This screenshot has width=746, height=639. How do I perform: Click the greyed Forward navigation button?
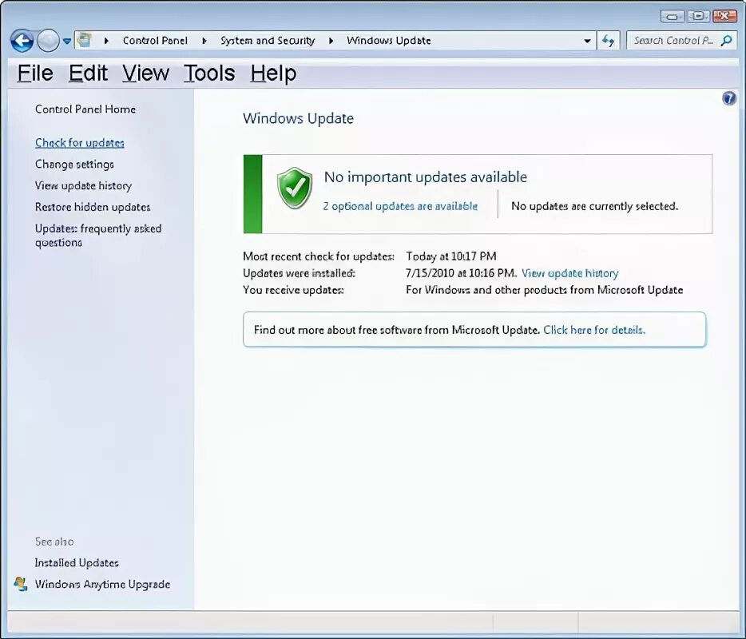tap(48, 41)
